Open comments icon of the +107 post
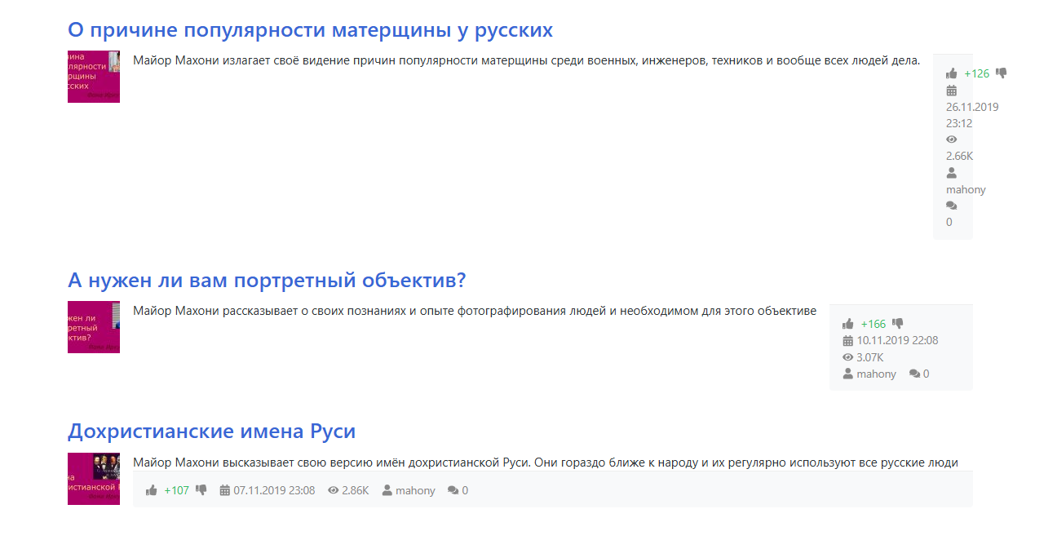Viewport: 1057px width, 540px height. point(453,490)
